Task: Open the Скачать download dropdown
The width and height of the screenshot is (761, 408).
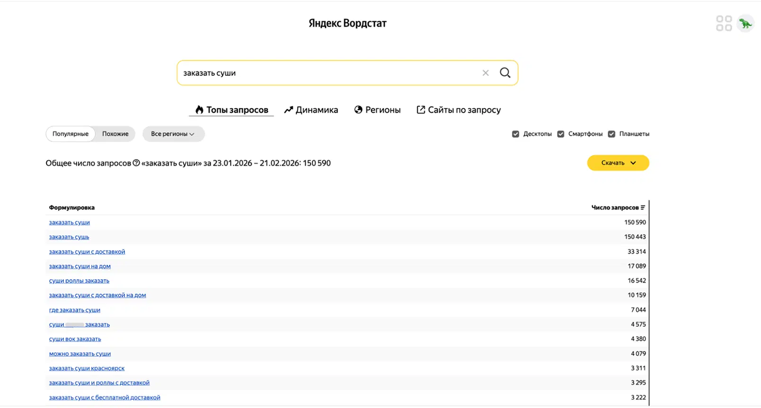Action: 618,163
